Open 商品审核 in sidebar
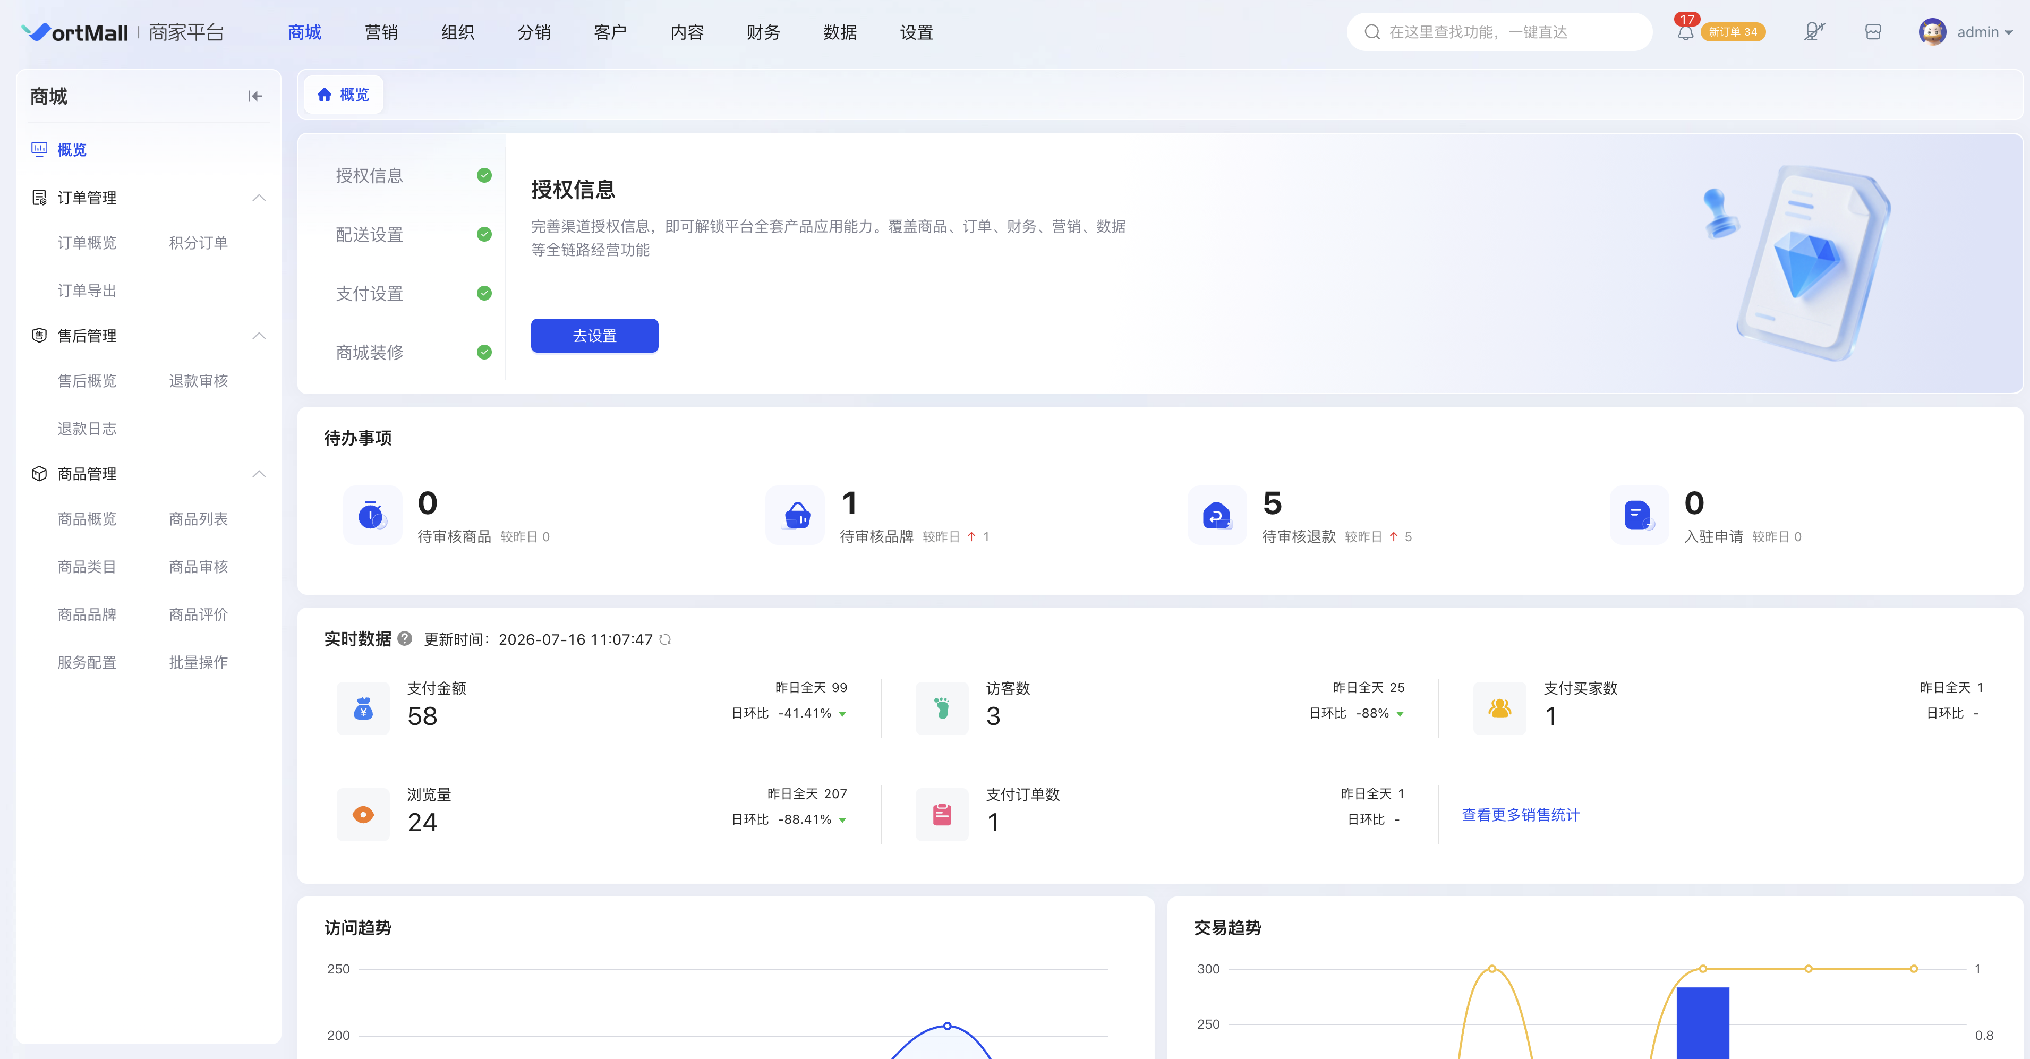This screenshot has width=2030, height=1059. (199, 567)
